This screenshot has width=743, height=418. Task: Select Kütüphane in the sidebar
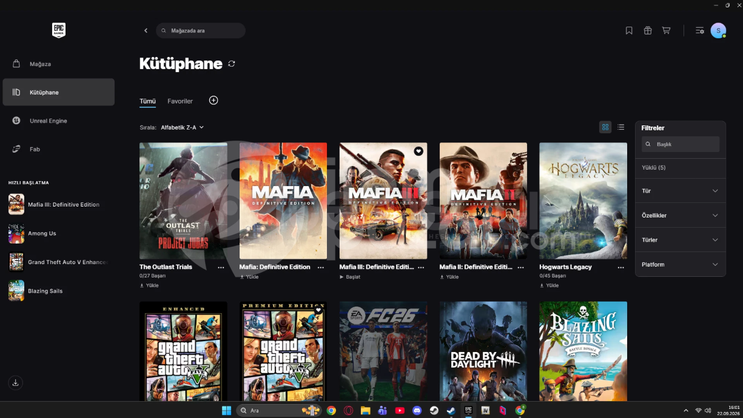pos(58,92)
